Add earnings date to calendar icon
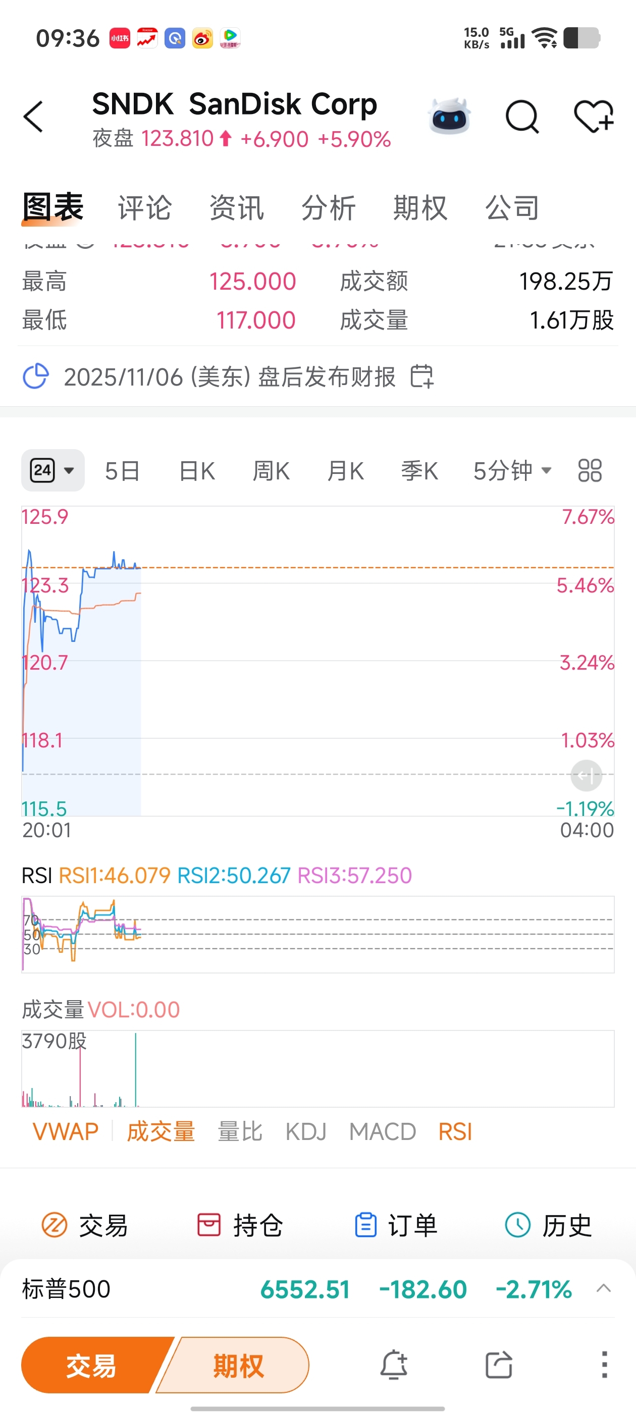Image resolution: width=636 pixels, height=1413 pixels. click(422, 377)
